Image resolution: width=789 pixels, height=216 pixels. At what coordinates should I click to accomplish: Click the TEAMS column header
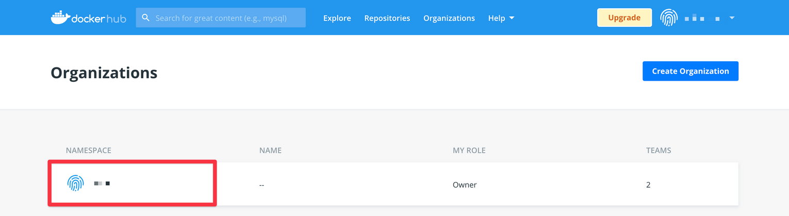coord(659,151)
